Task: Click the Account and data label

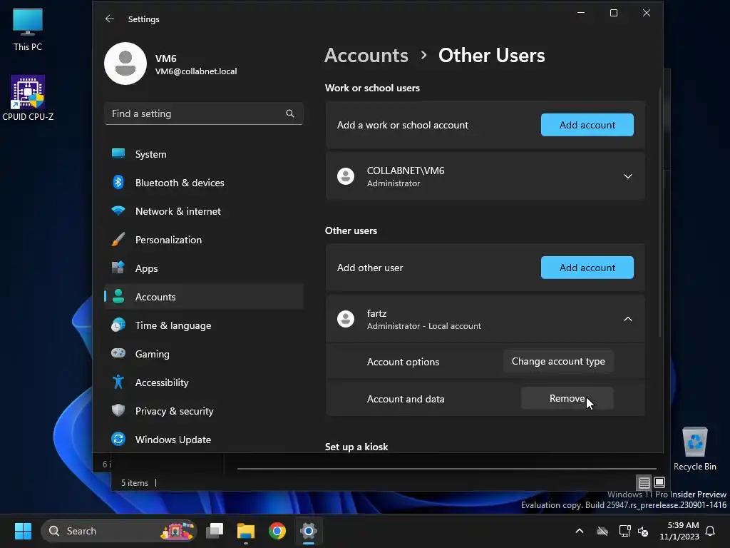Action: tap(406, 399)
